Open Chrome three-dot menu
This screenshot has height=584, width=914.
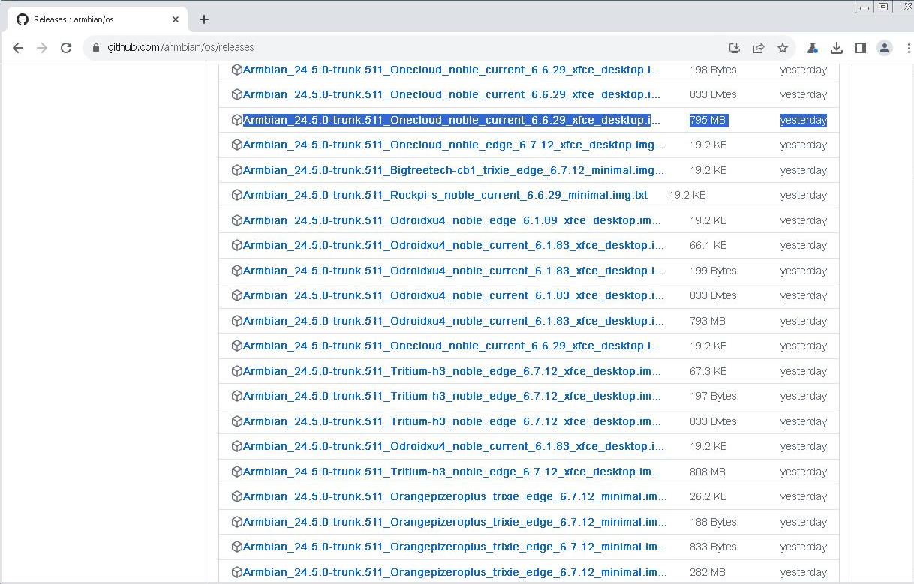[908, 48]
